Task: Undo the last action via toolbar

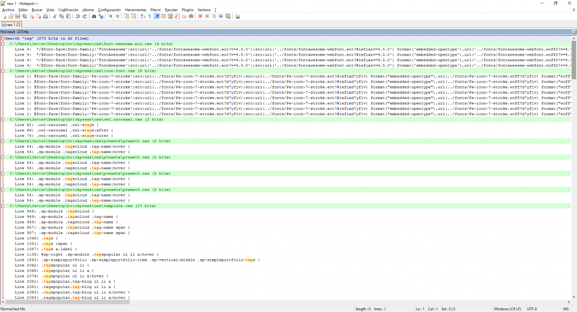Action: point(78,16)
